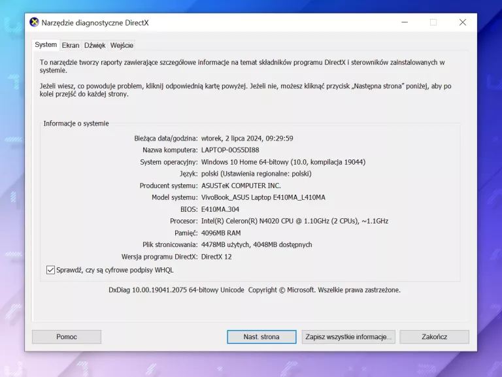Click the BIOS value E410MA.304

(222, 209)
